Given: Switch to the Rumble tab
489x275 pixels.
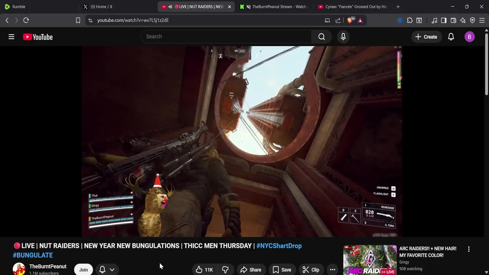Looking at the screenshot, I should coord(38,6).
